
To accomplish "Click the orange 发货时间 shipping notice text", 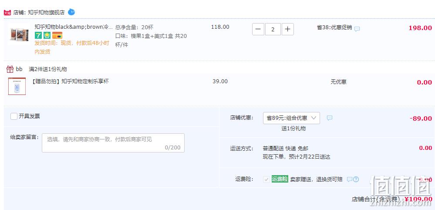I will click(x=72, y=47).
